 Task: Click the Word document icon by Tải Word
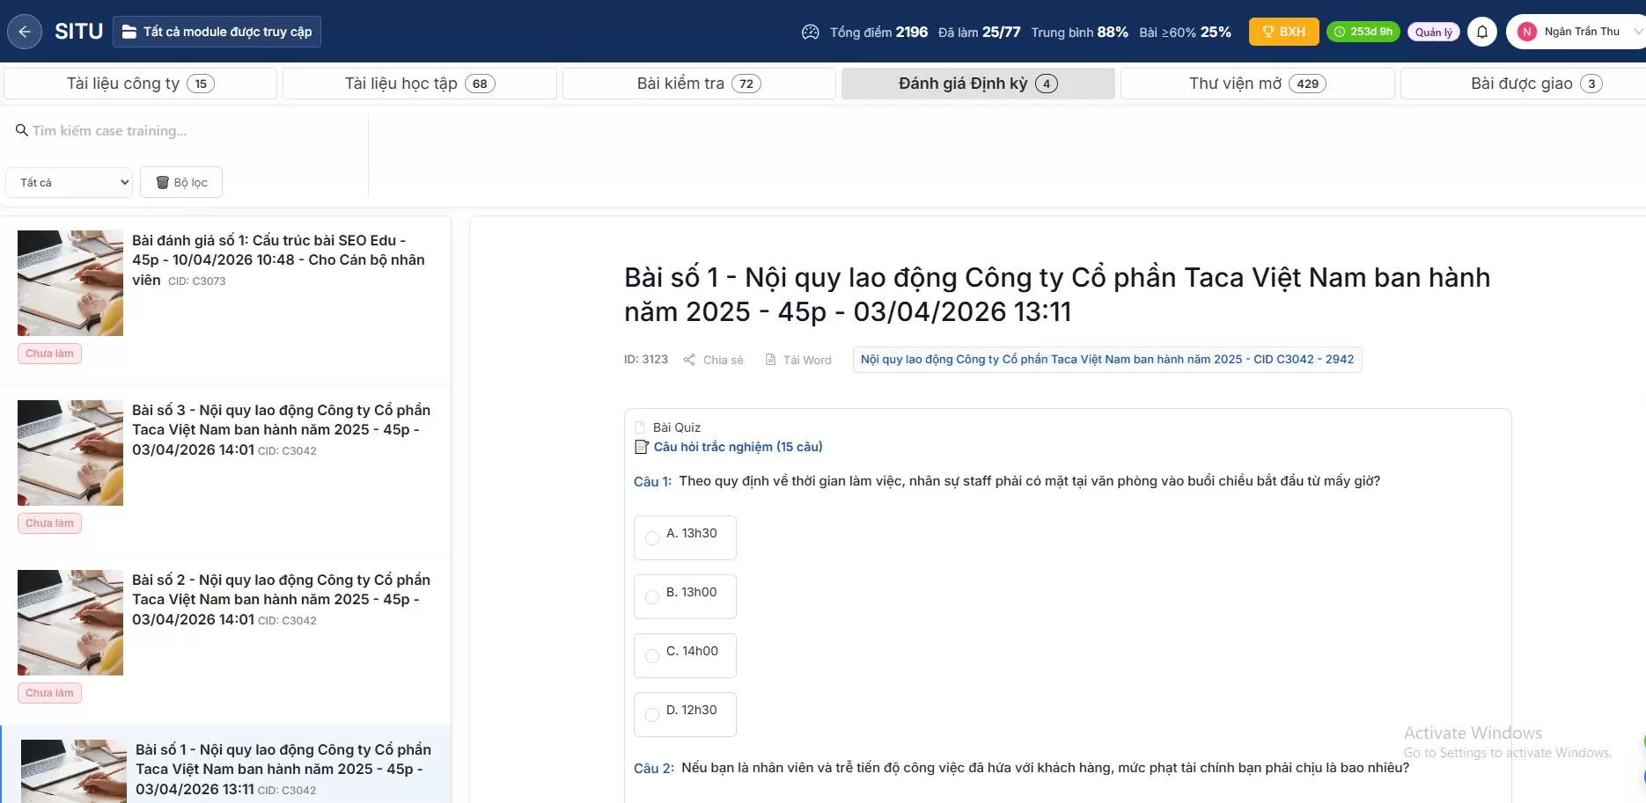pyautogui.click(x=771, y=360)
